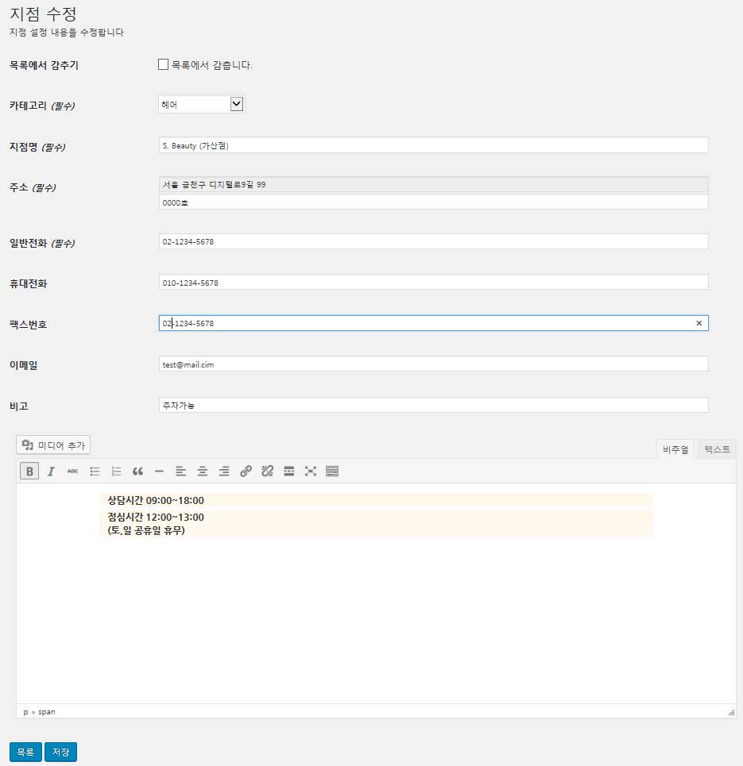743x766 pixels.
Task: Clear the fax number field with X
Action: [699, 323]
